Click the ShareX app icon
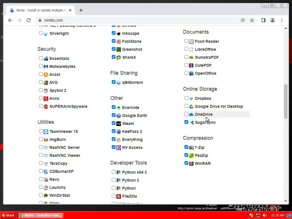 118,58
